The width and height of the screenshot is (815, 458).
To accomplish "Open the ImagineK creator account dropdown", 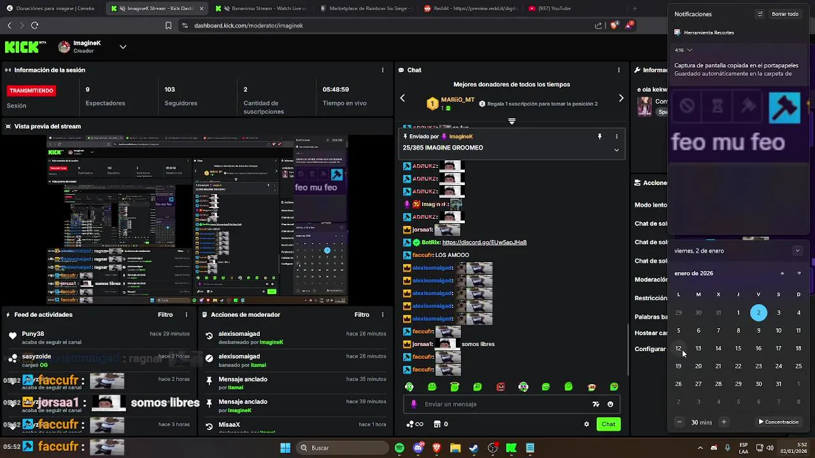I will 123,46.
